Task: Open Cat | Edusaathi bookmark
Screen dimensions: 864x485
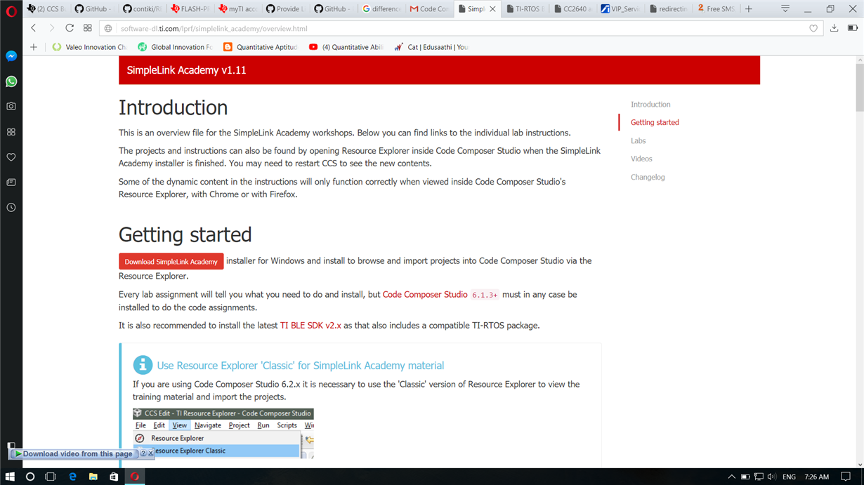Action: 431,47
